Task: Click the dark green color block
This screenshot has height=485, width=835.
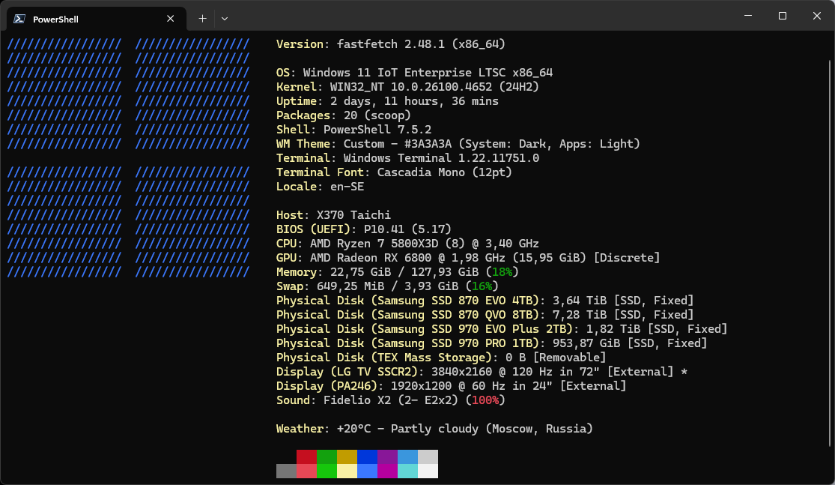Action: coord(327,457)
